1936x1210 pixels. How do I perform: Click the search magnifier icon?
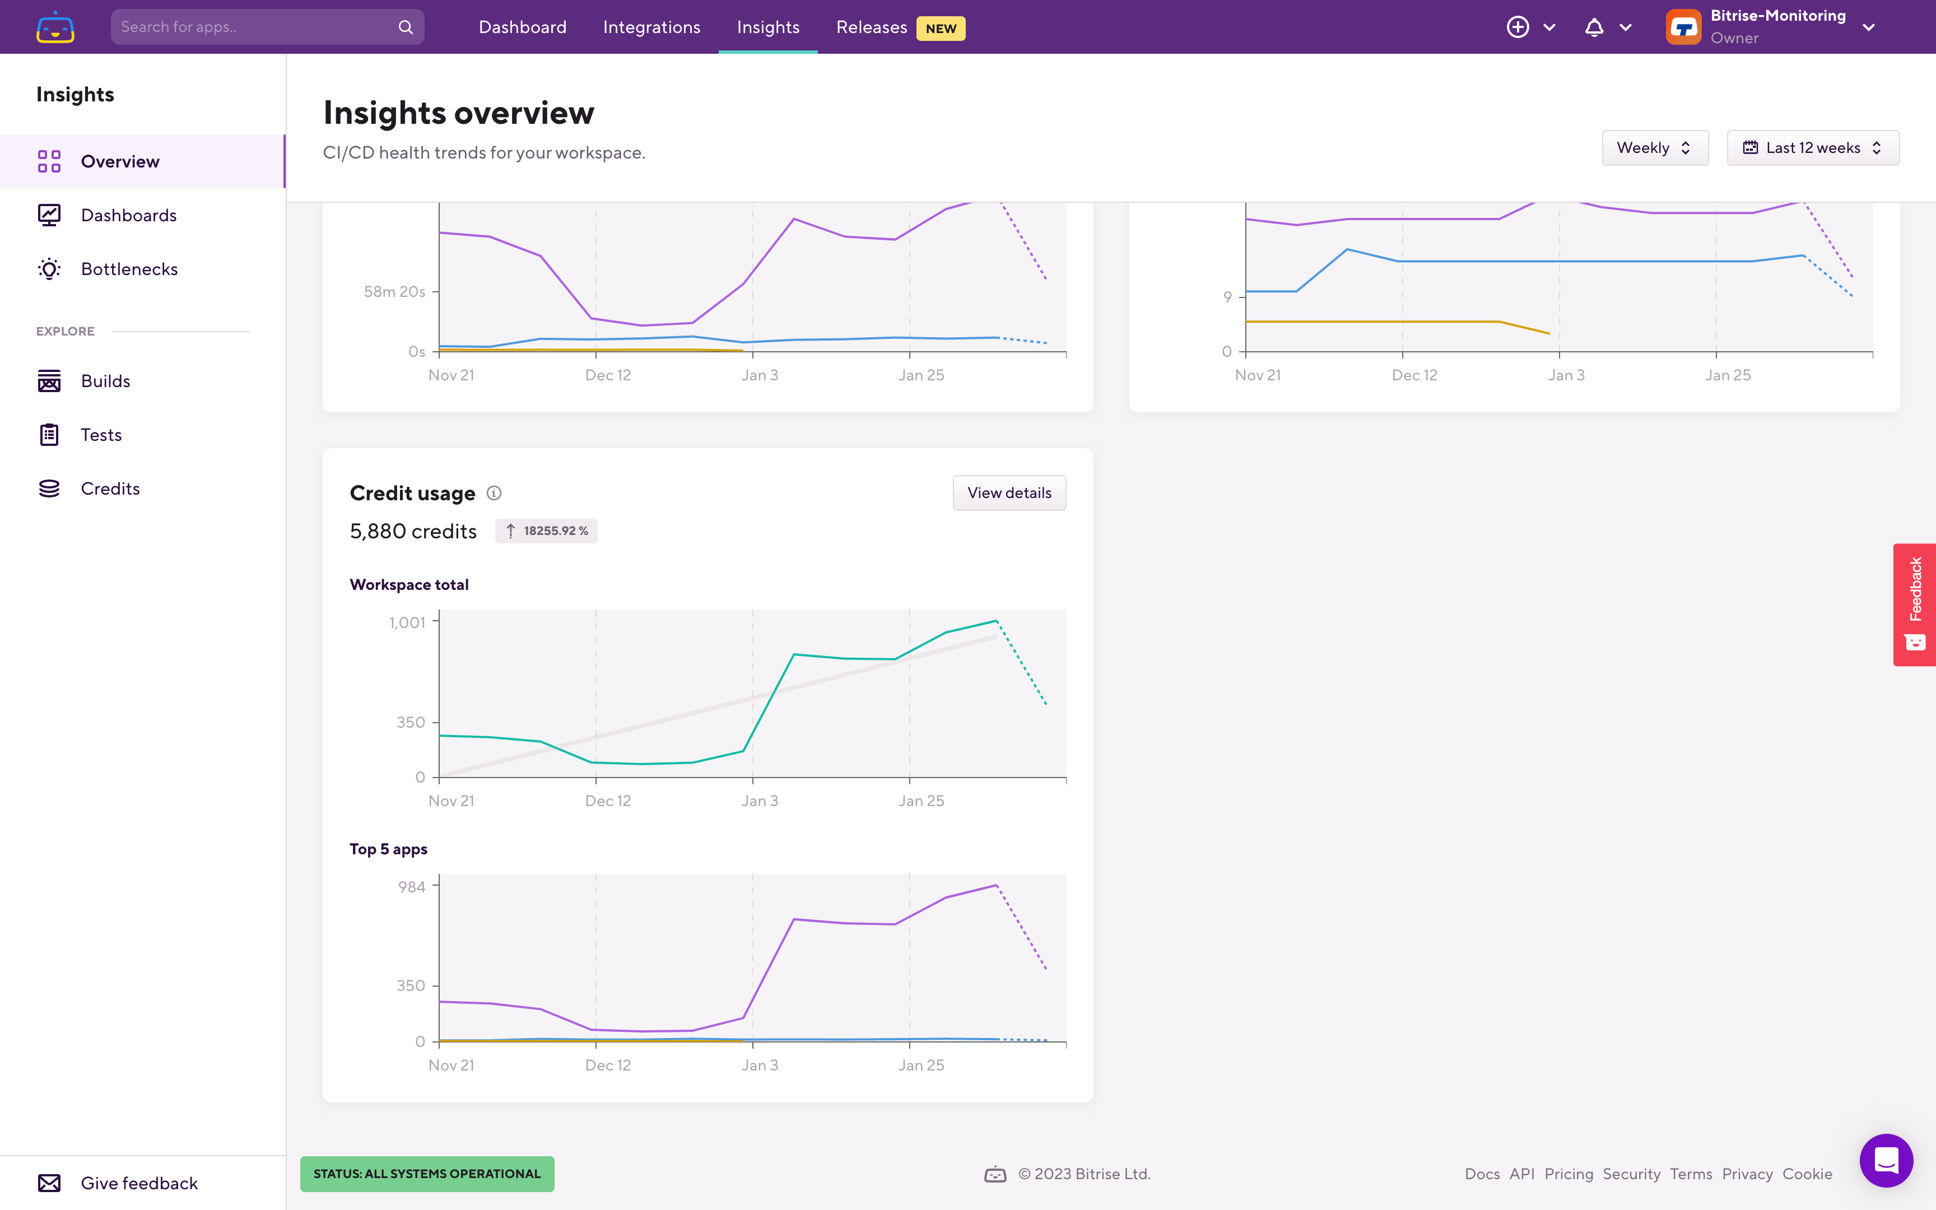406,27
